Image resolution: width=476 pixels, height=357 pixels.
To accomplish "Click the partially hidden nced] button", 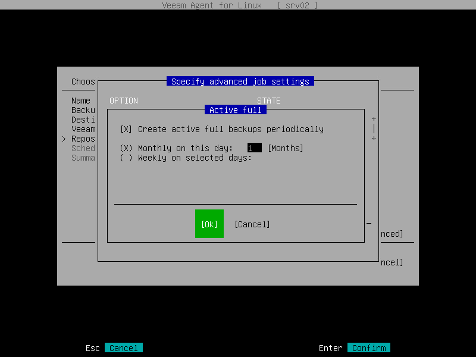I will [392, 234].
